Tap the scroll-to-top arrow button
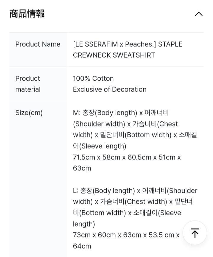Image resolution: width=213 pixels, height=257 pixels. point(195,233)
